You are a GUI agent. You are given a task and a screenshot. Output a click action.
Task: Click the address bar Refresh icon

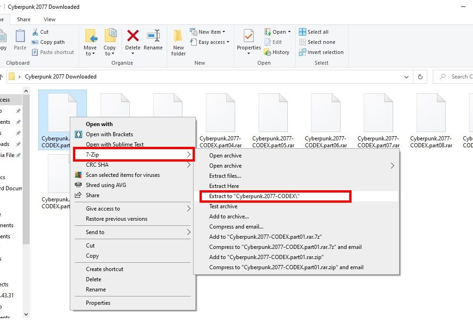[x=420, y=77]
